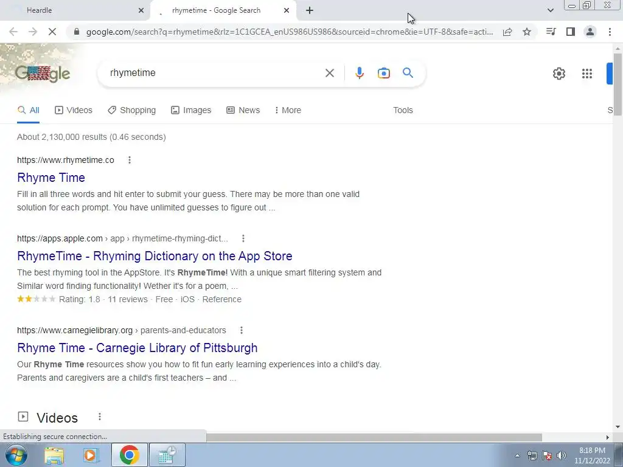Open volume control in system tray
This screenshot has height=467, width=623.
562,455
